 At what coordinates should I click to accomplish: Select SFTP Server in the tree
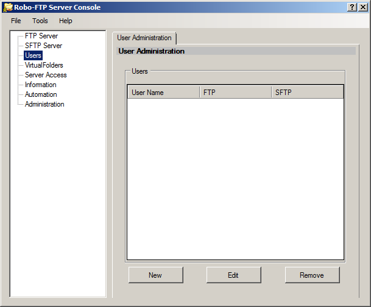pos(43,46)
